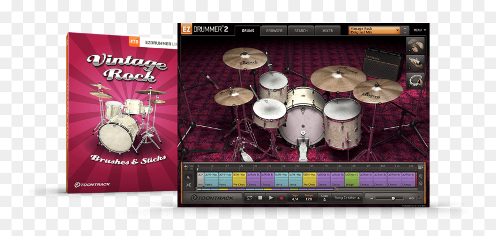The height and width of the screenshot is (236, 496).
Task: Click the master volume slider knob
Action: (x=393, y=199)
